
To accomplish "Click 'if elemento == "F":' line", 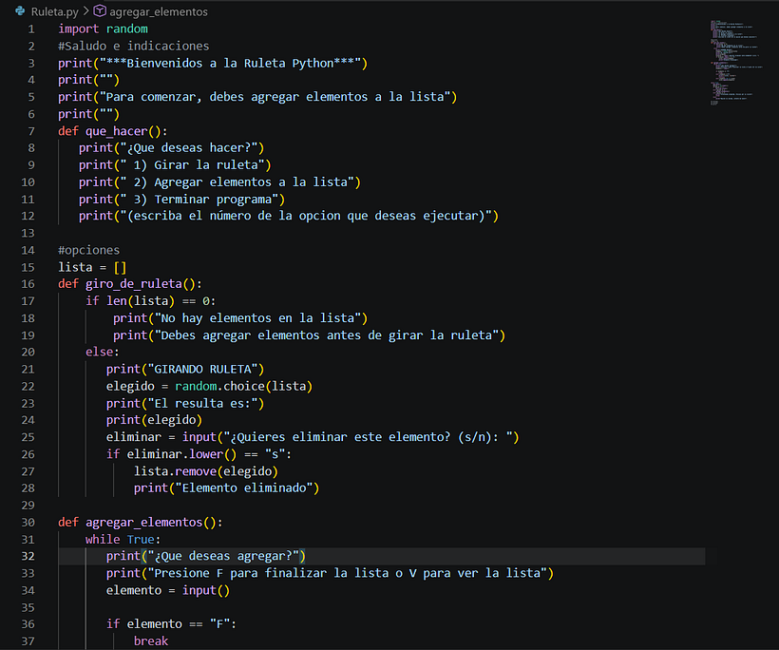I will coord(171,624).
